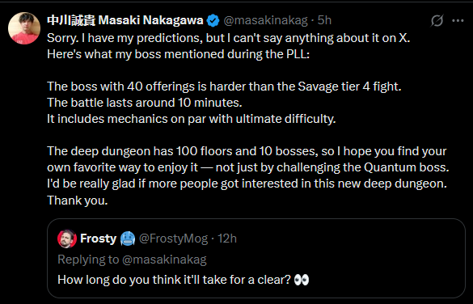The width and height of the screenshot is (473, 304).
Task: Click the closing 'Thank you.' line
Action: click(78, 201)
